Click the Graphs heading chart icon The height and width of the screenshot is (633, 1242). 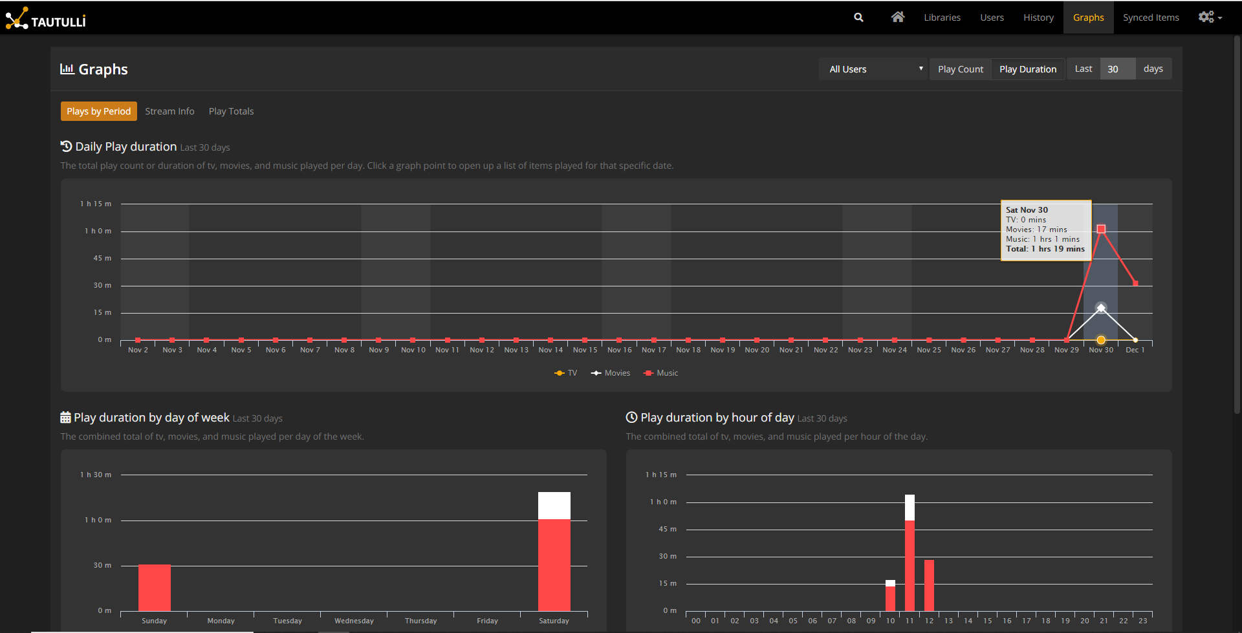pyautogui.click(x=67, y=69)
